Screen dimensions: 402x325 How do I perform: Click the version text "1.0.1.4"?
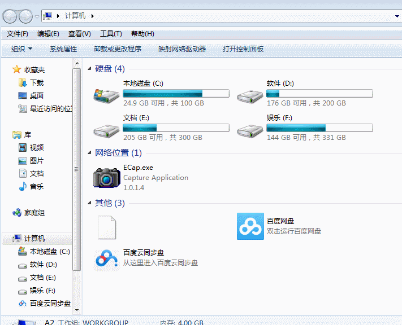pyautogui.click(x=133, y=188)
